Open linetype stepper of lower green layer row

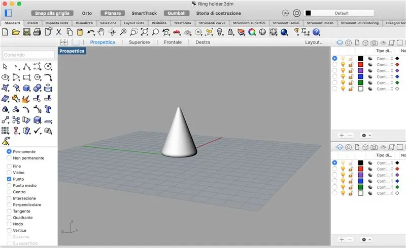click(392, 187)
